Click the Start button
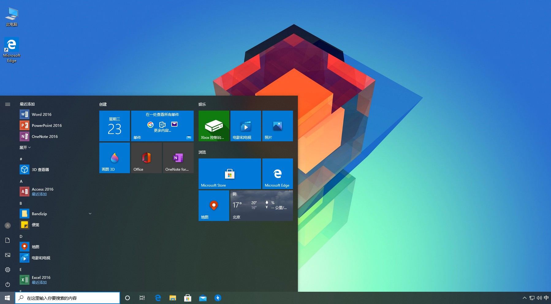 (7, 298)
